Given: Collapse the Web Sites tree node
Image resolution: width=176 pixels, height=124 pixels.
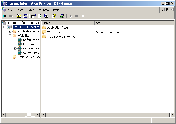Looking at the screenshot, I should pos(10,36).
